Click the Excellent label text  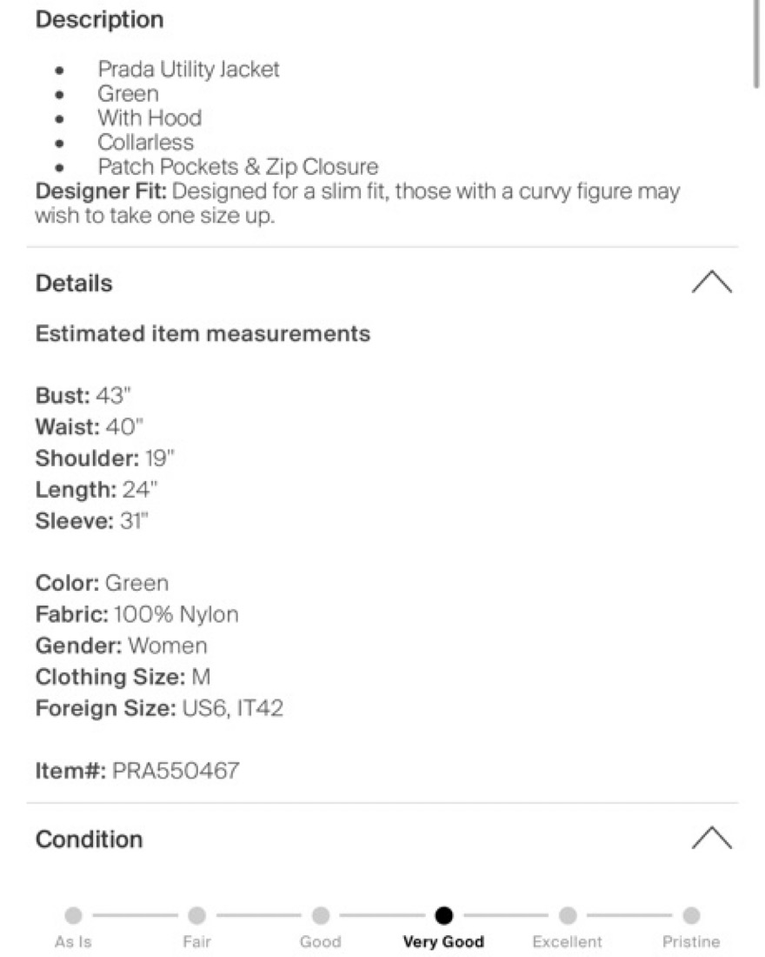point(568,941)
